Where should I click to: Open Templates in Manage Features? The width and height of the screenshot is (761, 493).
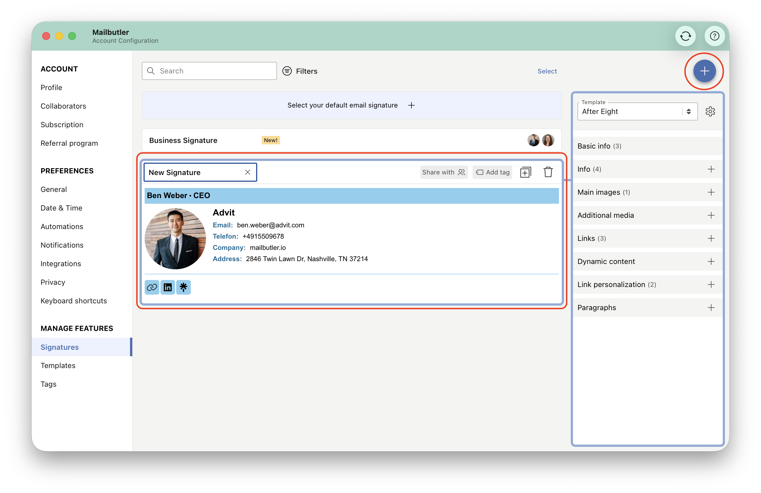pos(58,366)
